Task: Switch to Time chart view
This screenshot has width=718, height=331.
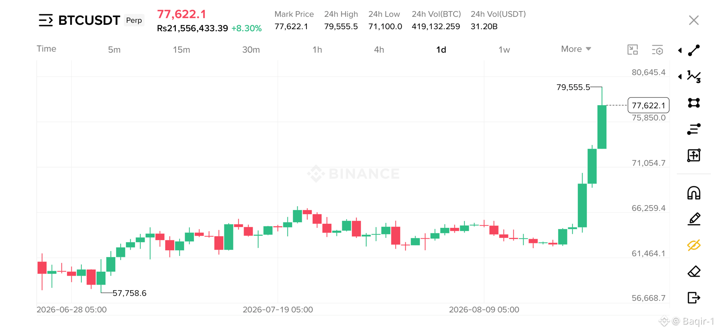Action: point(46,49)
